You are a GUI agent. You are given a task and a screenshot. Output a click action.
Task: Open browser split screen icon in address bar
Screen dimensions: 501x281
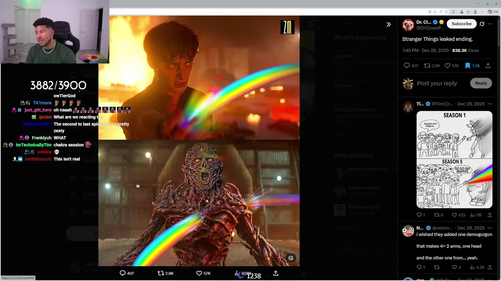click(x=429, y=12)
